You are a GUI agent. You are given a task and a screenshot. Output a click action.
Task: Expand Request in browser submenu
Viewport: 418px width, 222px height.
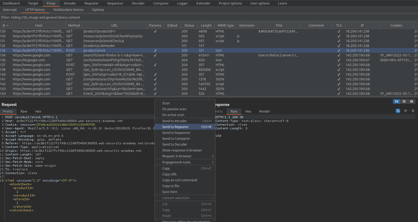185,156
